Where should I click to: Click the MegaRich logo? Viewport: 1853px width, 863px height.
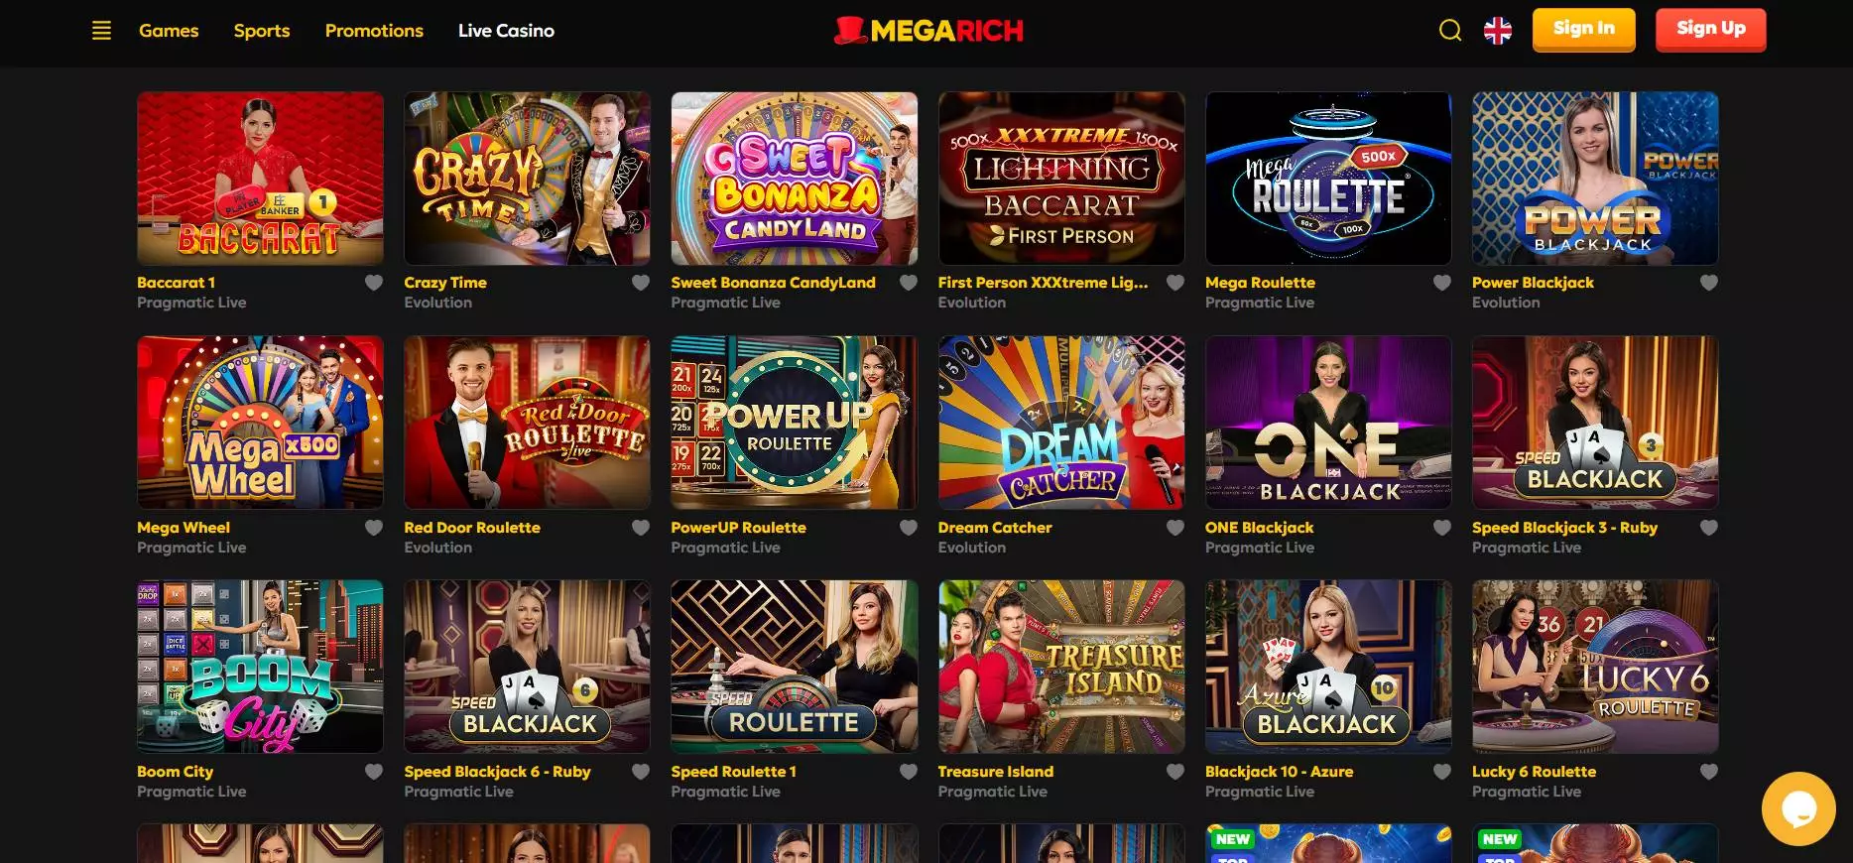pos(928,31)
